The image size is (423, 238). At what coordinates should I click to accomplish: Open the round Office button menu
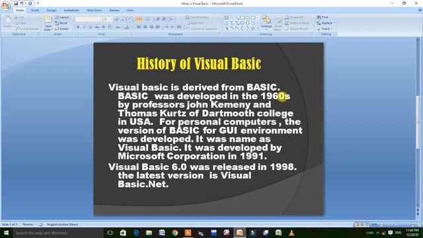coord(6,6)
